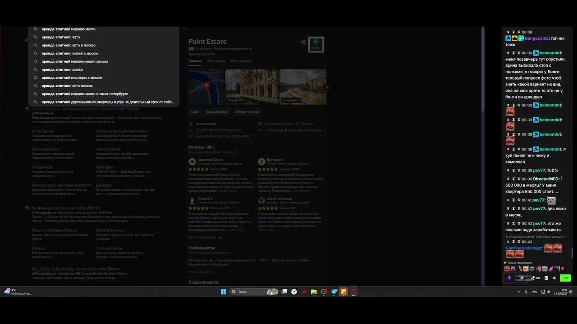Open Telegram from taskbar
577x324 pixels.
pos(334,292)
